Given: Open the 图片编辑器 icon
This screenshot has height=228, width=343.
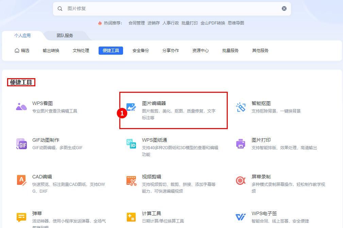Looking at the screenshot, I should click(x=131, y=107).
